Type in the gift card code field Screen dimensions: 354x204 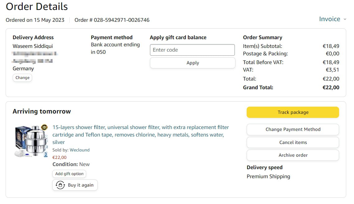pos(192,50)
